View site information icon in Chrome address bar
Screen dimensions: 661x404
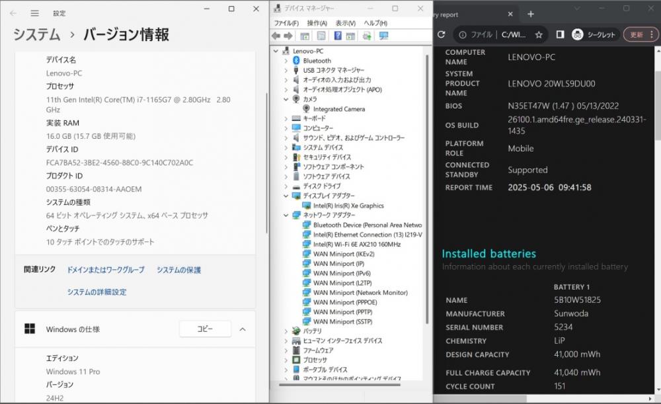coord(463,34)
